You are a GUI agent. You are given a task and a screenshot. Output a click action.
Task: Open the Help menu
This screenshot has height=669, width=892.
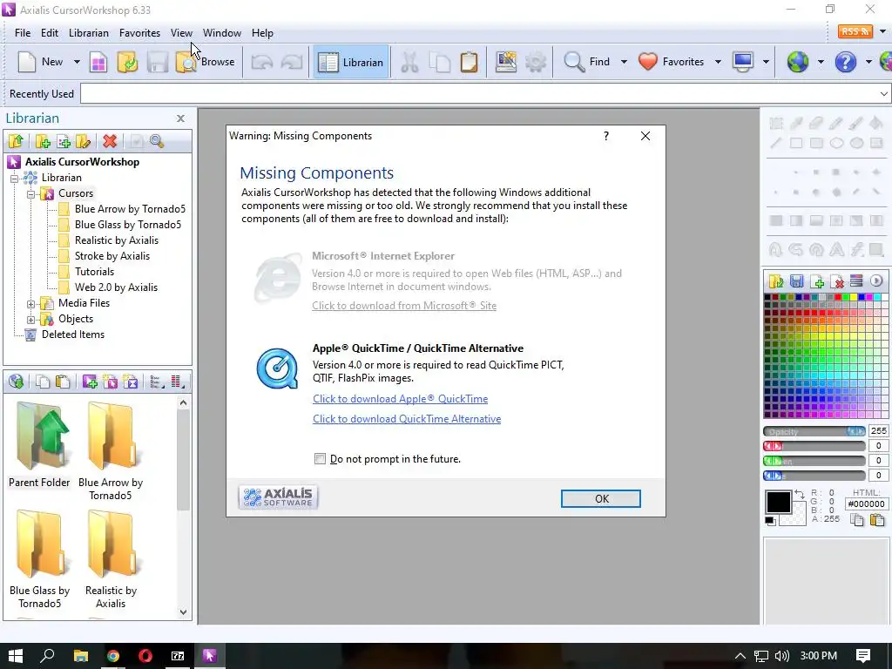click(x=262, y=33)
